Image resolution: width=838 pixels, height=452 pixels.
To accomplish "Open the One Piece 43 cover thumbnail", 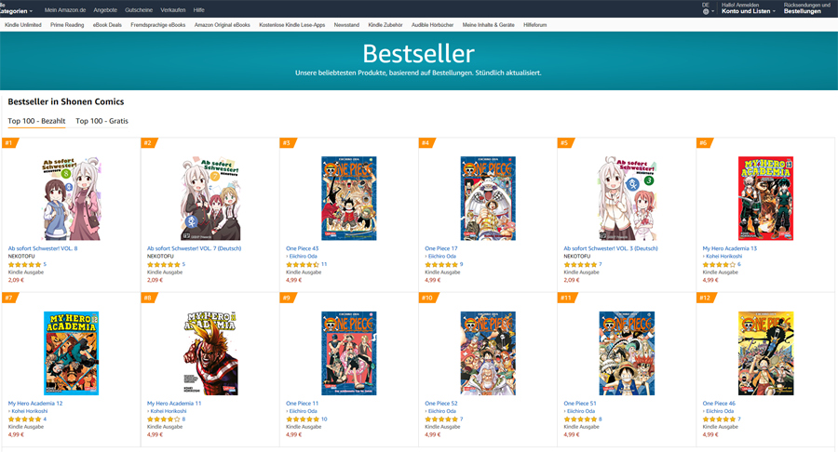I will pos(349,198).
